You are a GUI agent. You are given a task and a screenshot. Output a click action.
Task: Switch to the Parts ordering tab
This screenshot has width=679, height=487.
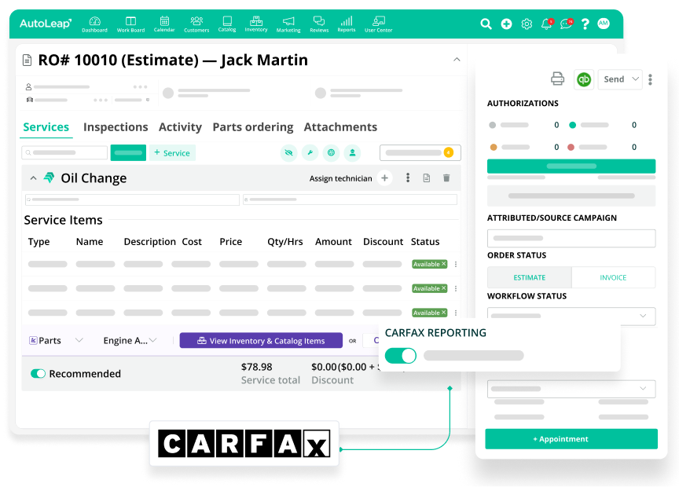253,126
